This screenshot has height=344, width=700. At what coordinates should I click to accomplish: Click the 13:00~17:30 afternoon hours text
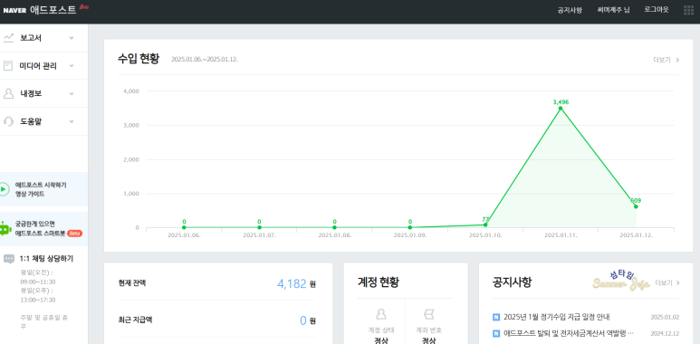point(38,300)
